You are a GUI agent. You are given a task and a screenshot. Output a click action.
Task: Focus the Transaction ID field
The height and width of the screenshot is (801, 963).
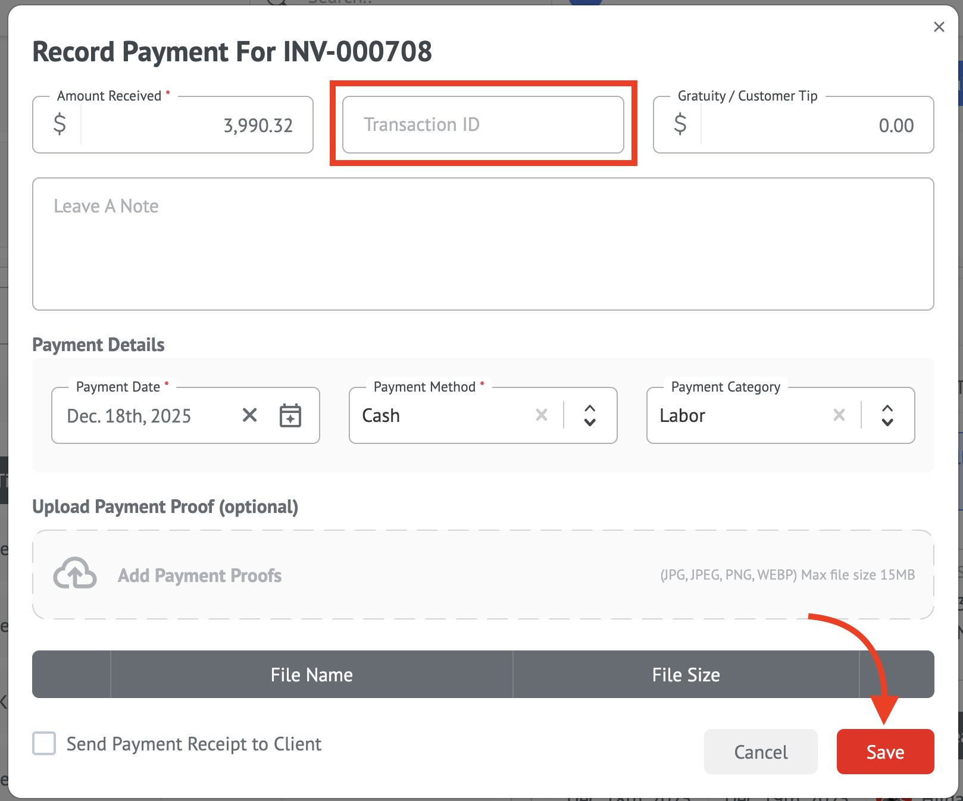pos(483,125)
